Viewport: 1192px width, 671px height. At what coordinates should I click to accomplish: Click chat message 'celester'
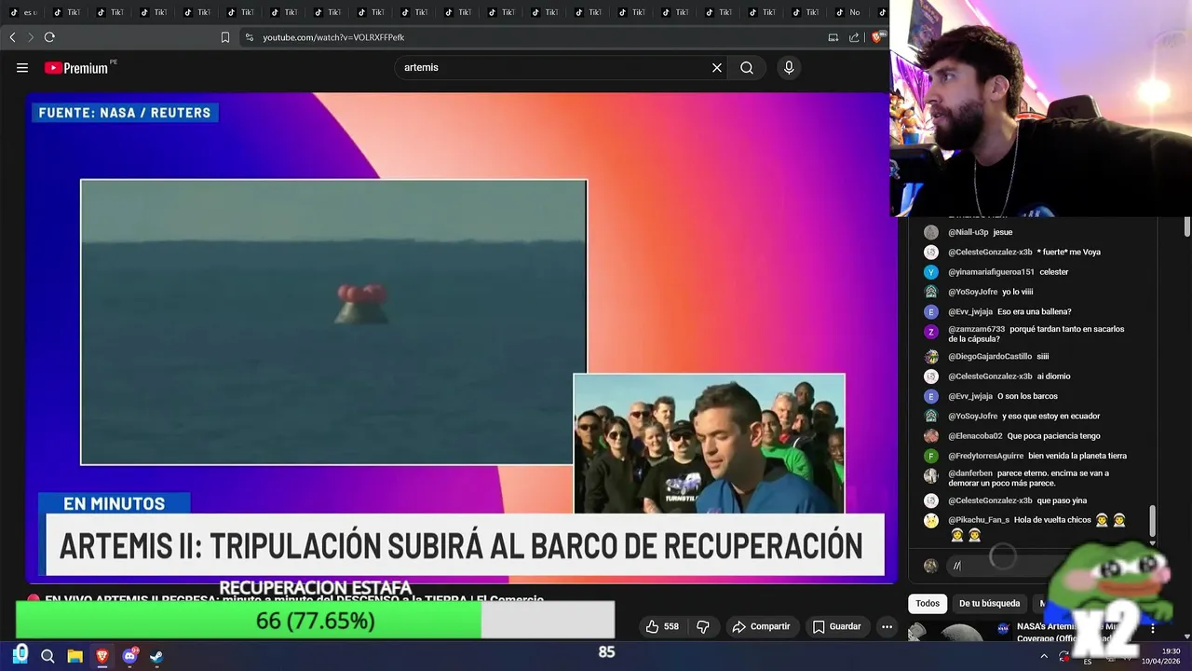click(x=1054, y=272)
